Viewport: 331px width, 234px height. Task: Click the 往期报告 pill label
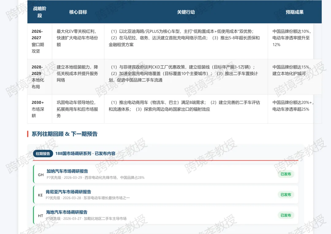tap(43, 154)
